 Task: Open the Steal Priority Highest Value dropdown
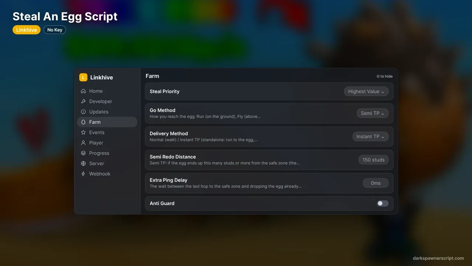click(366, 91)
